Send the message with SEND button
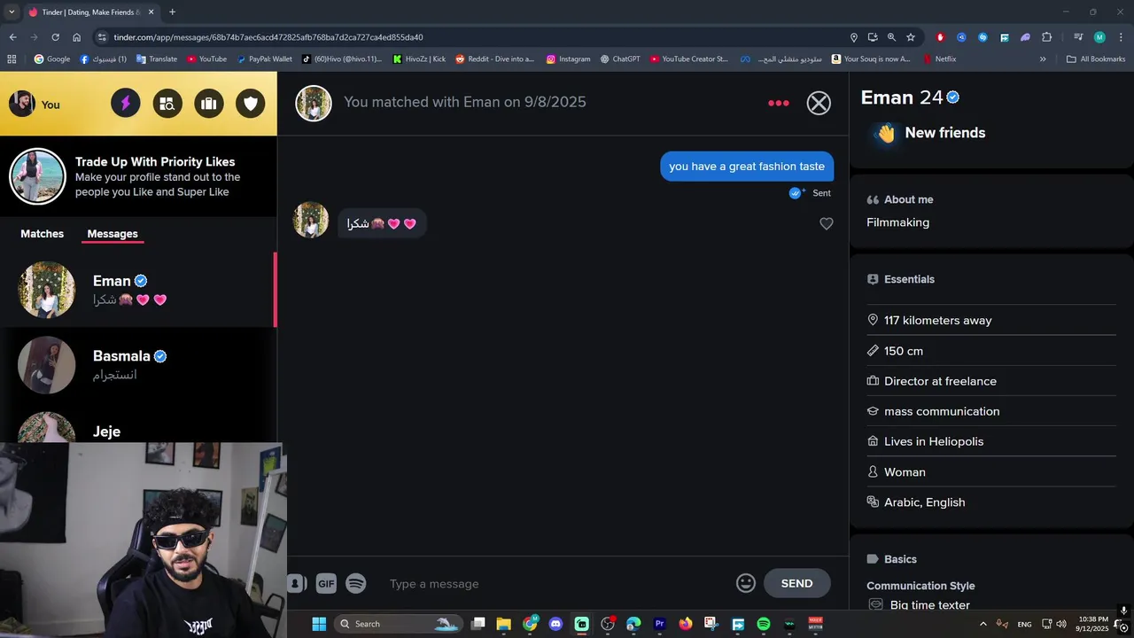The height and width of the screenshot is (638, 1134). [x=796, y=583]
